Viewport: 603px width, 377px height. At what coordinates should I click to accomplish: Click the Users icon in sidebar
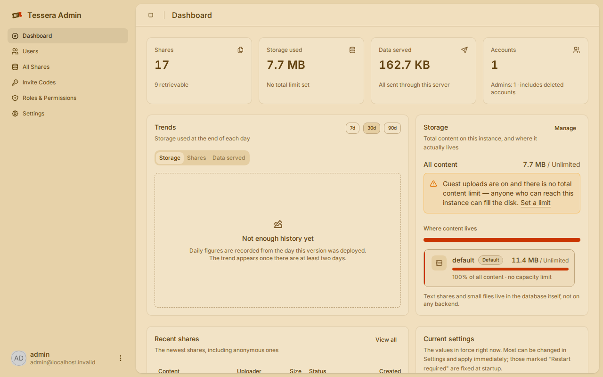pos(15,51)
